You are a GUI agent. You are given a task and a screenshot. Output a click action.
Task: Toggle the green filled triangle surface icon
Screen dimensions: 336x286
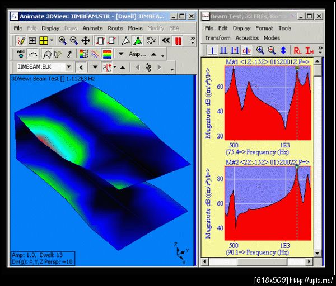click(x=138, y=41)
